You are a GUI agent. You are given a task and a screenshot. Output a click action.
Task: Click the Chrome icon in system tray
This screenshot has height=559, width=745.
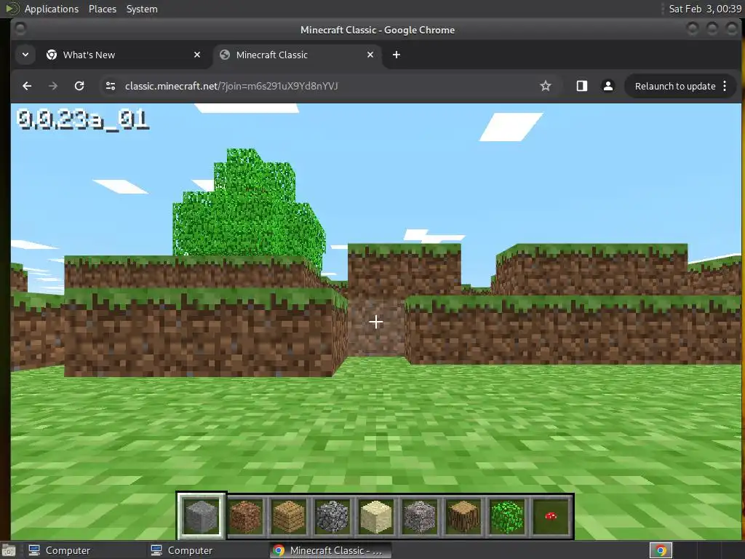(x=661, y=550)
